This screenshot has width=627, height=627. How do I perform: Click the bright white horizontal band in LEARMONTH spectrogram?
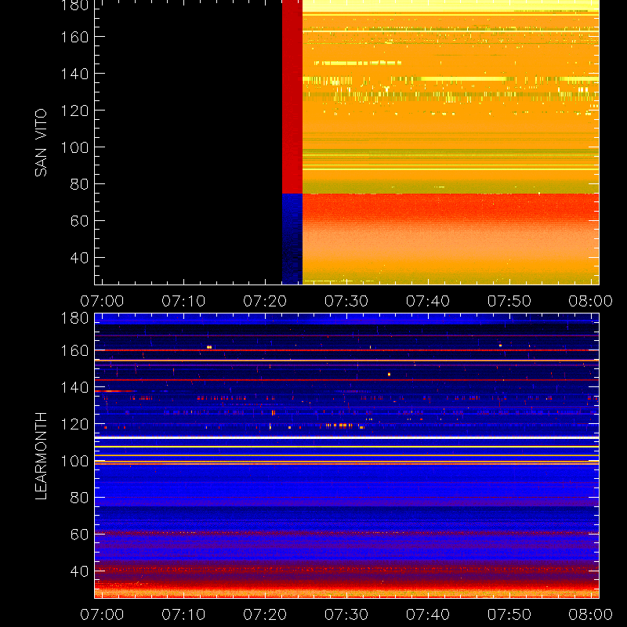(x=346, y=438)
